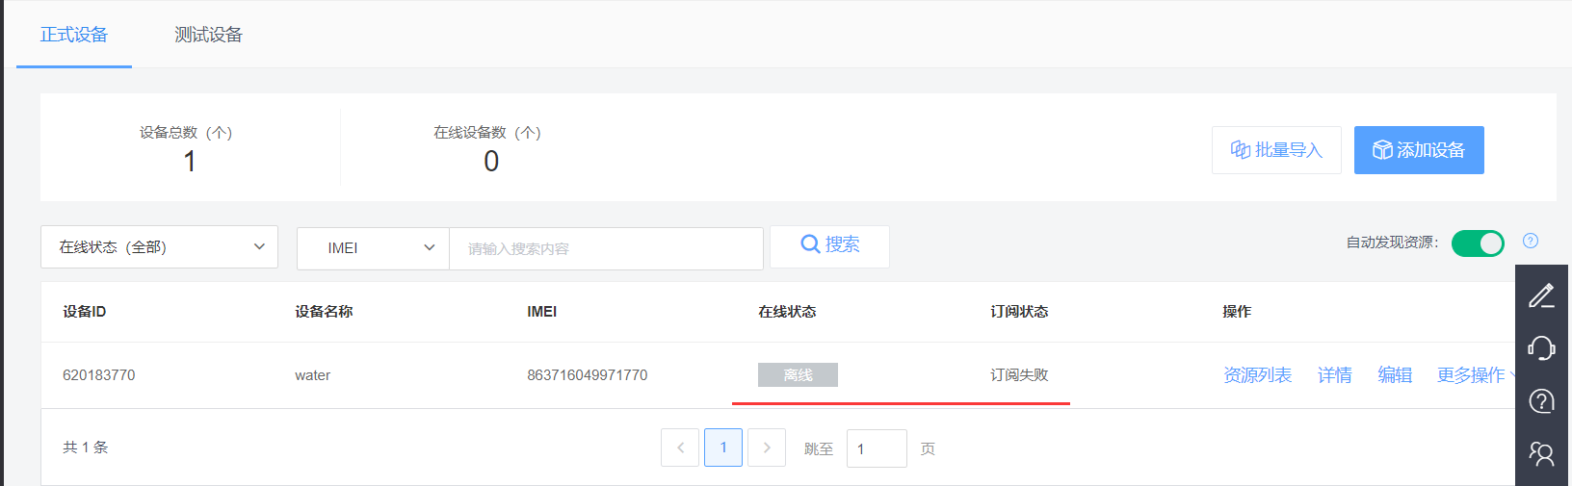Click the question mark help icon in sidebar
This screenshot has height=486, width=1572.
tap(1541, 400)
